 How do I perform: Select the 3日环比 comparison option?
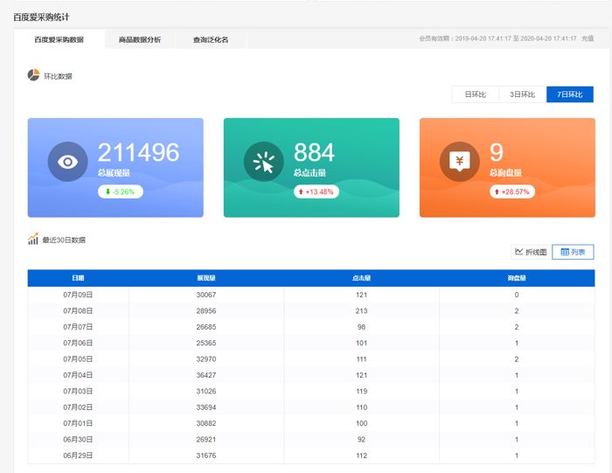522,94
